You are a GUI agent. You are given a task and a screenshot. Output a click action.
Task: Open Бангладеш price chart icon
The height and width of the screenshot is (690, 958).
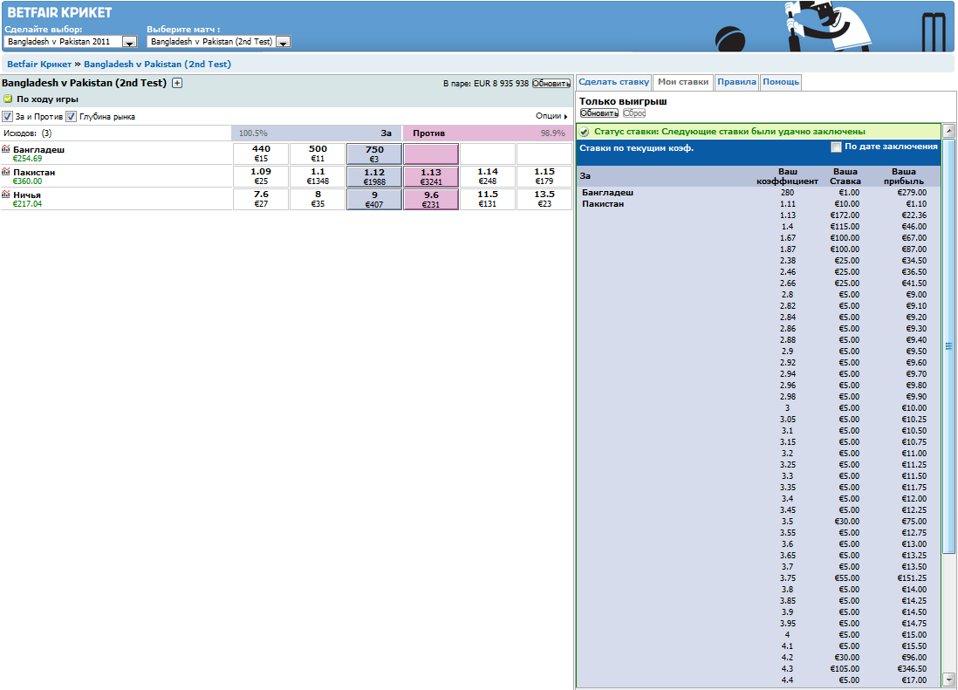click(5, 148)
